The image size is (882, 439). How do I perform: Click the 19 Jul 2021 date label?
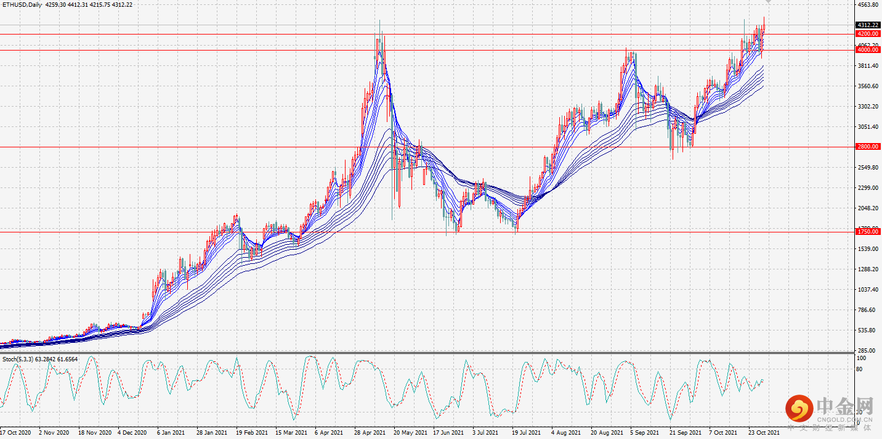[x=527, y=433]
